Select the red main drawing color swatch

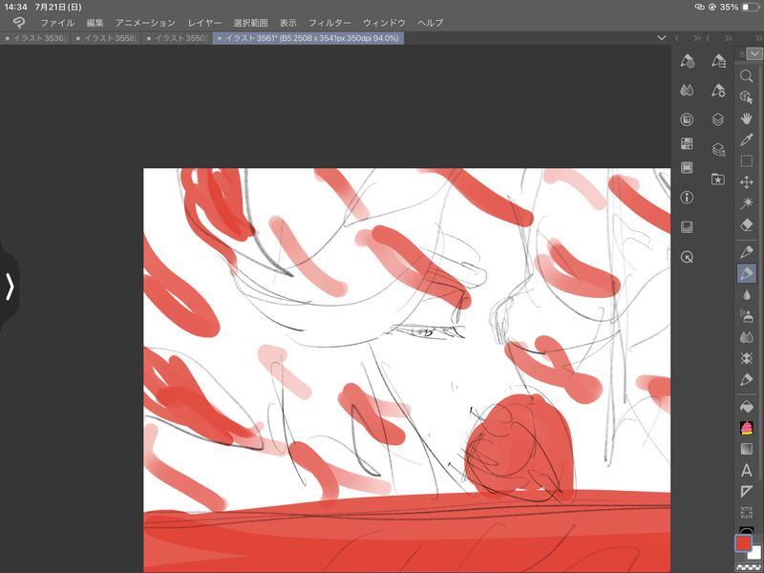pos(743,543)
